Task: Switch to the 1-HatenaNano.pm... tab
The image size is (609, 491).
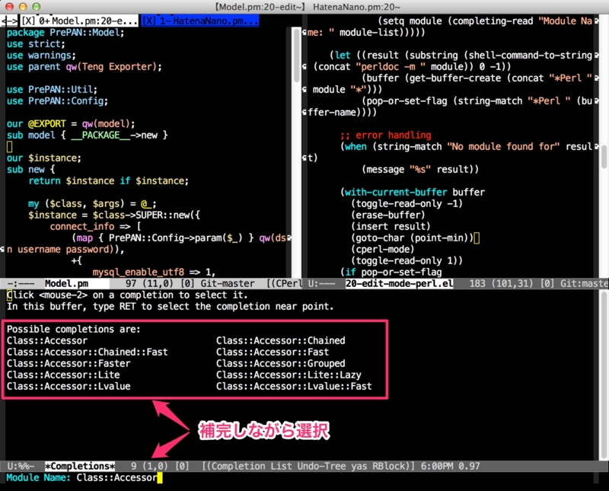Action: [x=209, y=21]
